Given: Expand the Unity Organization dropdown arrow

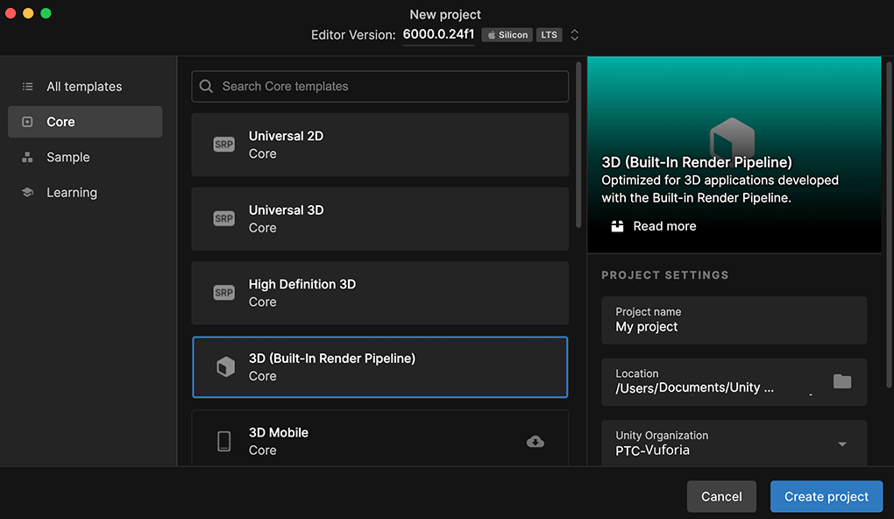Looking at the screenshot, I should tap(842, 444).
